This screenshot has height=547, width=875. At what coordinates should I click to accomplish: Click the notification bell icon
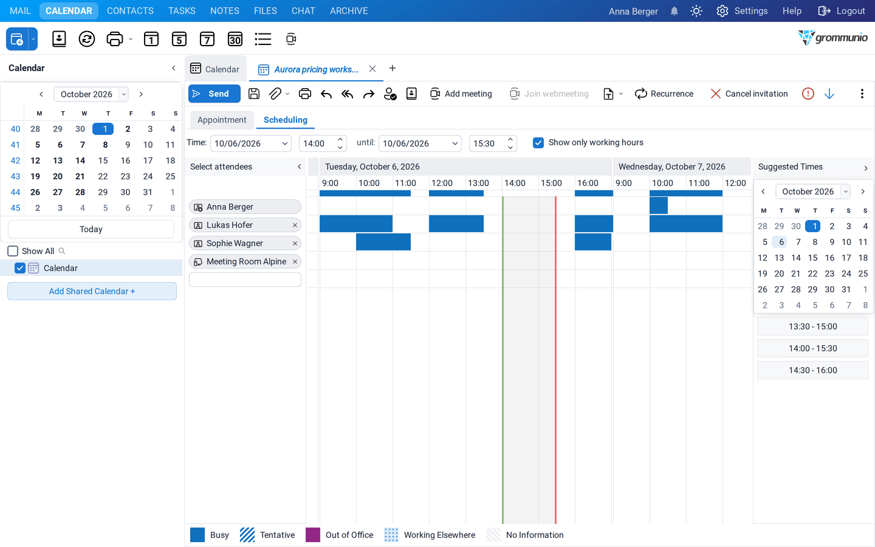pyautogui.click(x=674, y=11)
